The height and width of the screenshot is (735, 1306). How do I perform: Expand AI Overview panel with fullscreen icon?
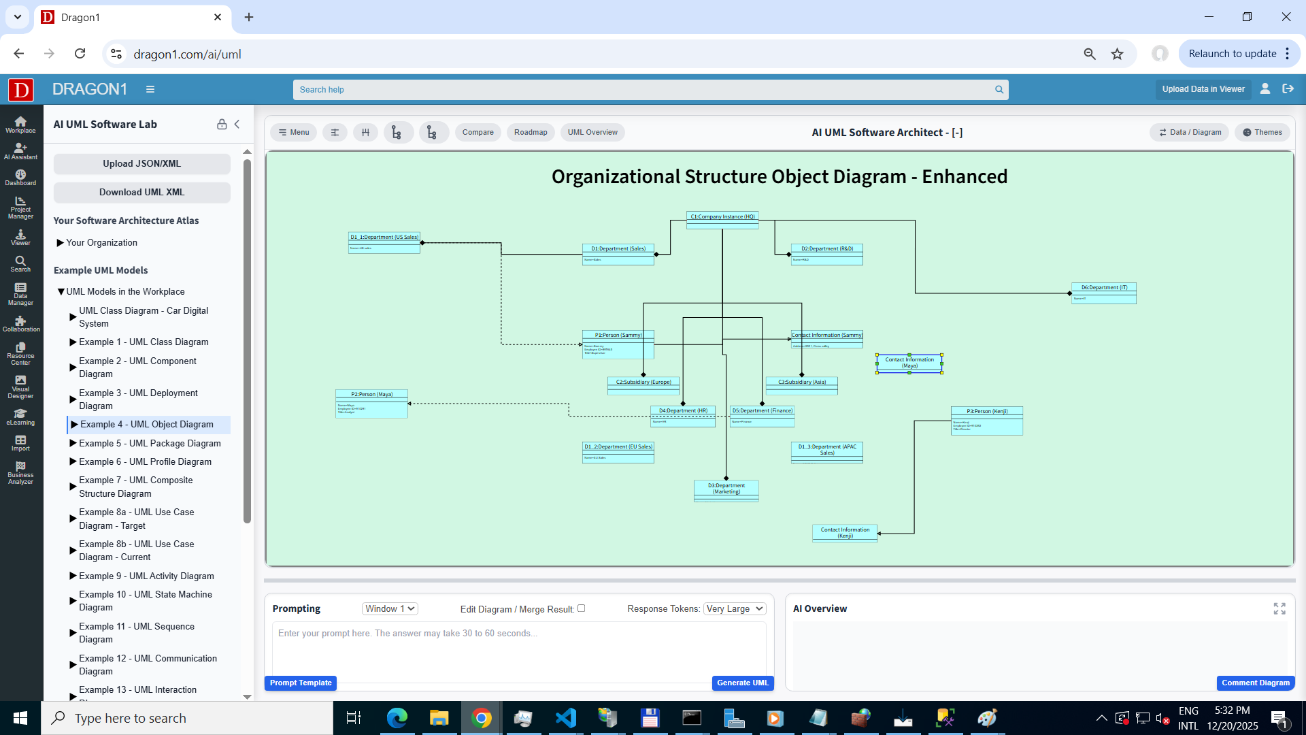[1279, 608]
